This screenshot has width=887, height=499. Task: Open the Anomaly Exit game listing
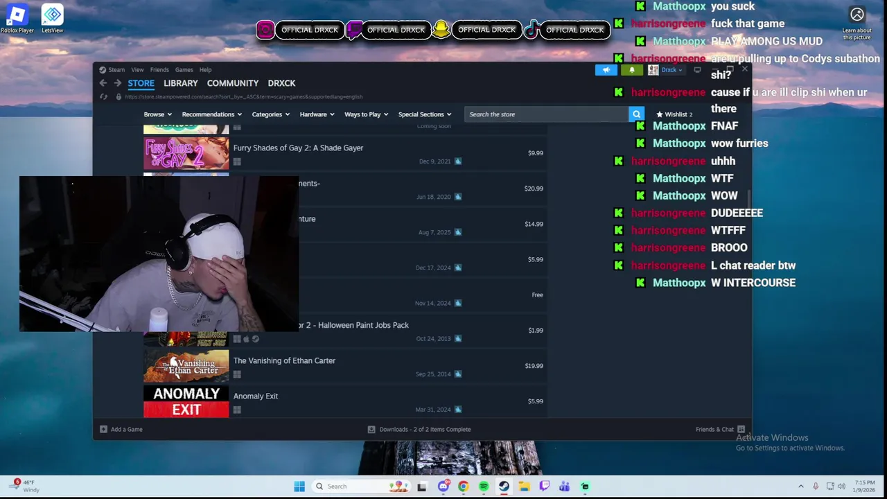point(255,396)
